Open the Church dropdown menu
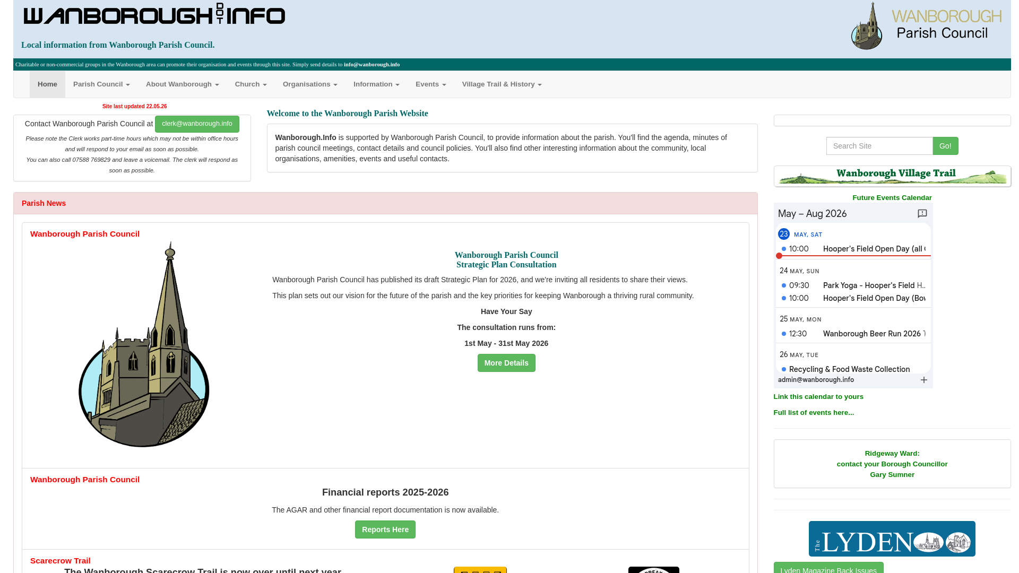 coord(251,84)
